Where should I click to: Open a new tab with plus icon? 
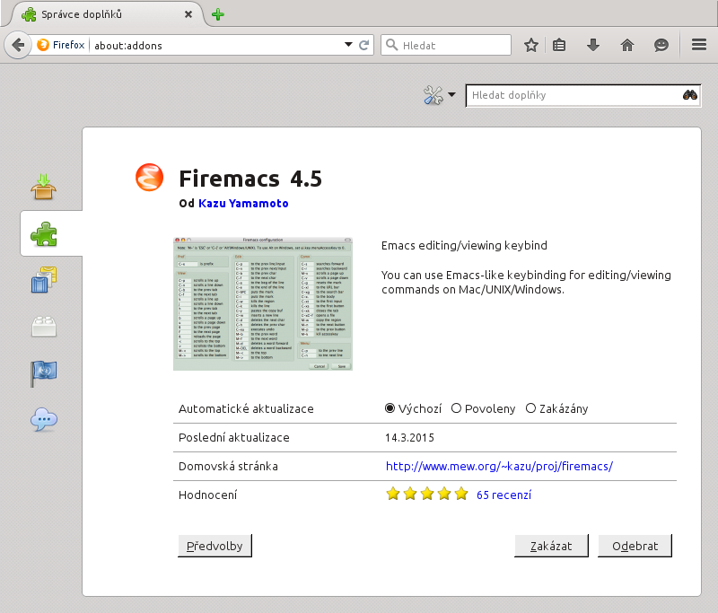coord(218,14)
